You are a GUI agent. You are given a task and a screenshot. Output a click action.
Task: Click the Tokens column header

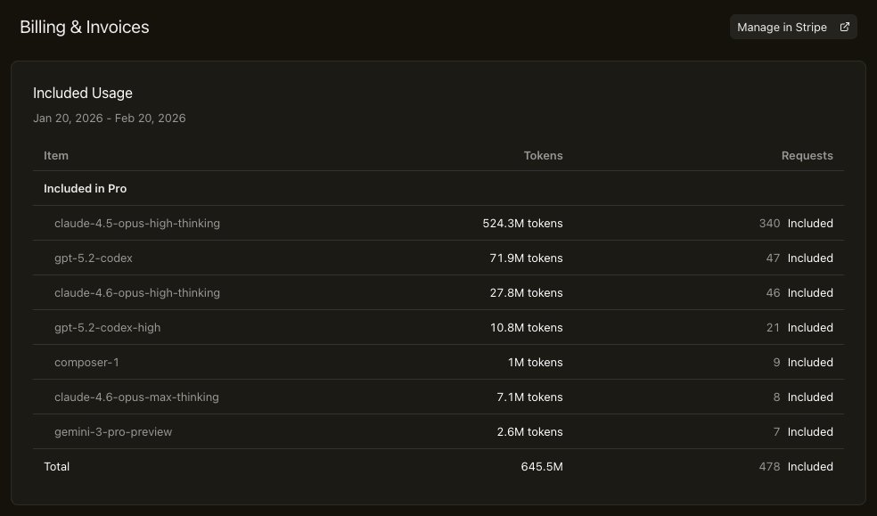543,155
